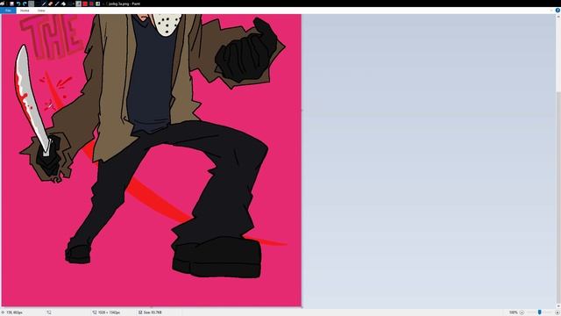
Task: Undo the last action
Action: click(18, 4)
